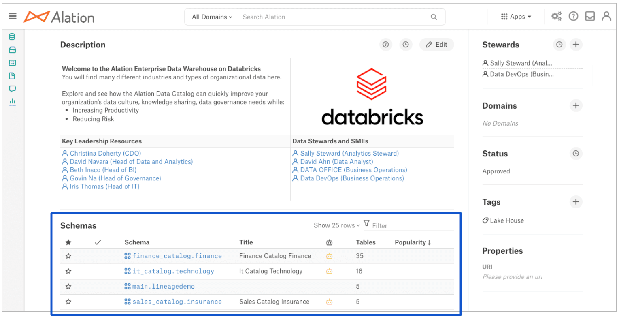The image size is (619, 321).
Task: Favorite the main.lineagedemo schema
Action: [x=68, y=286]
